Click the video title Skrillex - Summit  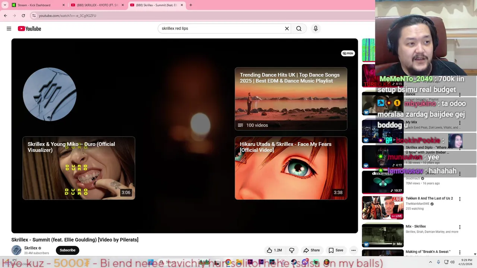[75, 240]
